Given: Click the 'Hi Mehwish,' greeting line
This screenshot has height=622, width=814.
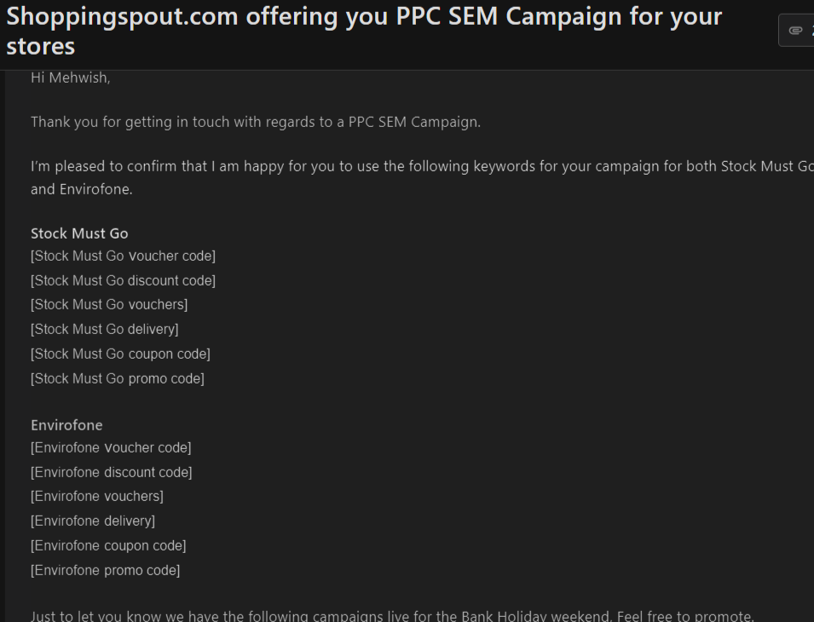Looking at the screenshot, I should (71, 78).
